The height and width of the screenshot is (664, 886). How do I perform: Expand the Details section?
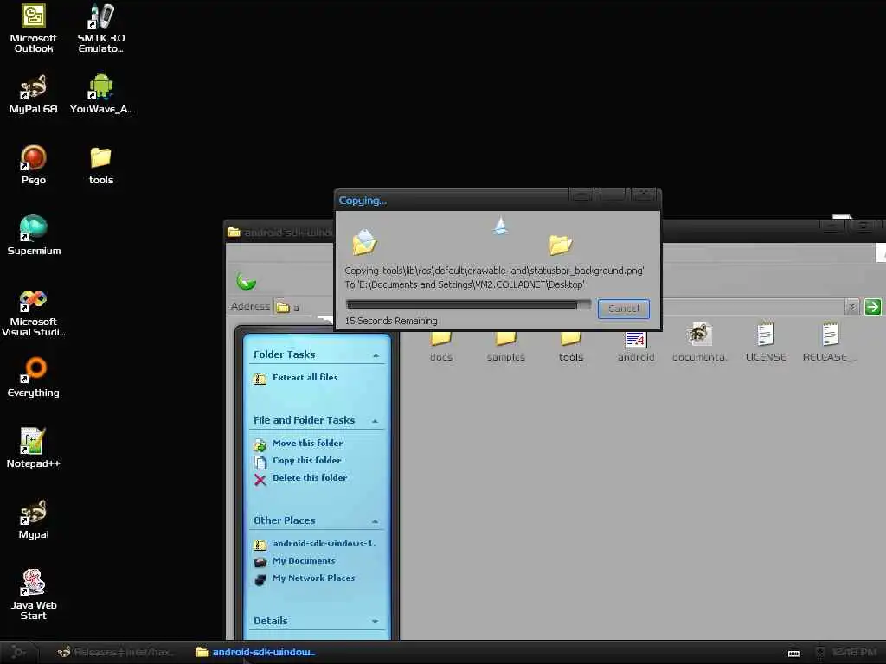(x=375, y=621)
